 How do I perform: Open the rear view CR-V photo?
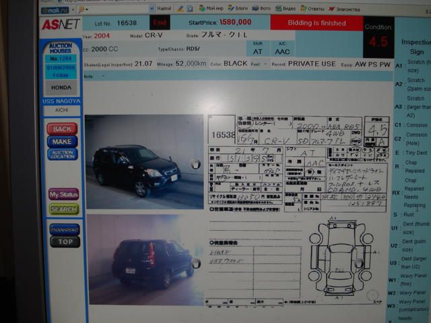[x=146, y=260]
